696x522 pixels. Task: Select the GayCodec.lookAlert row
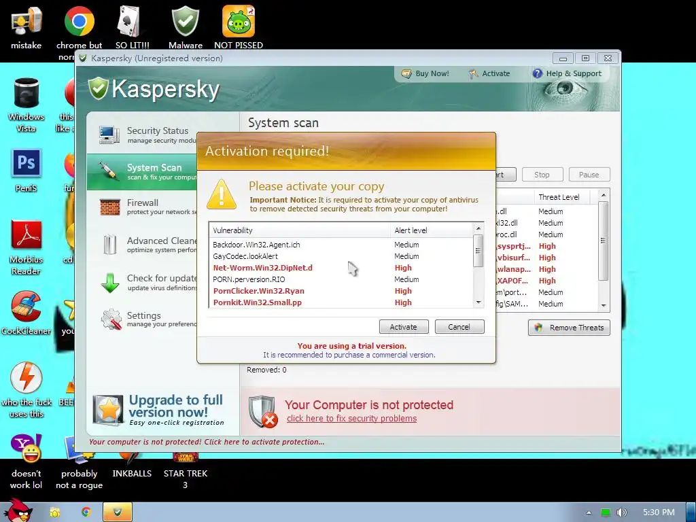(x=341, y=256)
